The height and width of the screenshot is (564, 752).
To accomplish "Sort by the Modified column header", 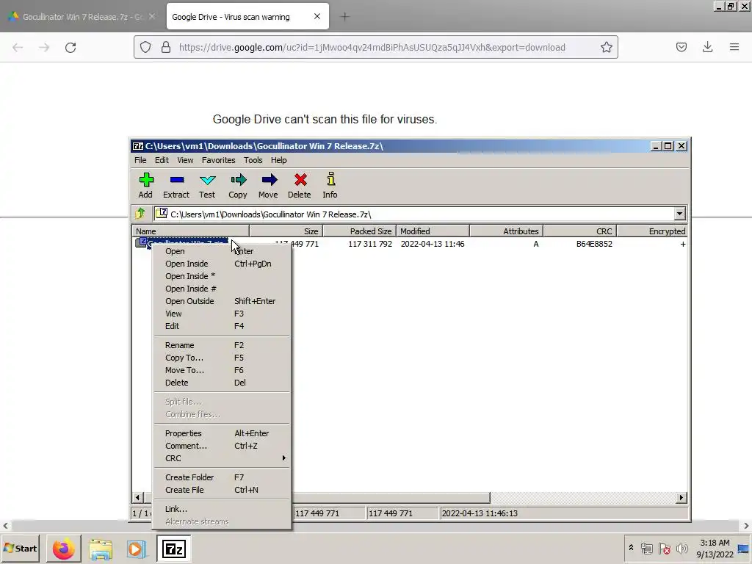I will 433,231.
